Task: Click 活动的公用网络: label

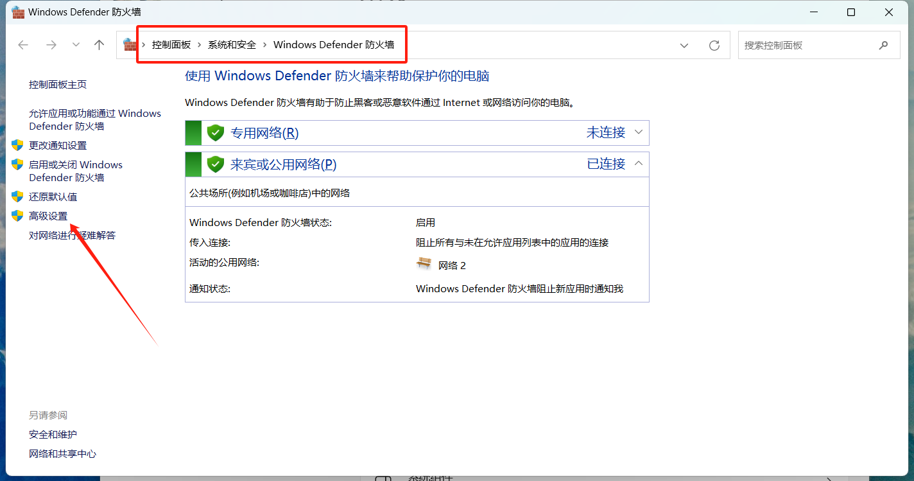Action: [x=224, y=262]
